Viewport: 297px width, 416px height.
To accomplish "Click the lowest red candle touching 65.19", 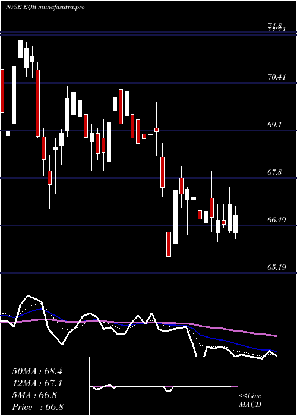I will tap(169, 244).
